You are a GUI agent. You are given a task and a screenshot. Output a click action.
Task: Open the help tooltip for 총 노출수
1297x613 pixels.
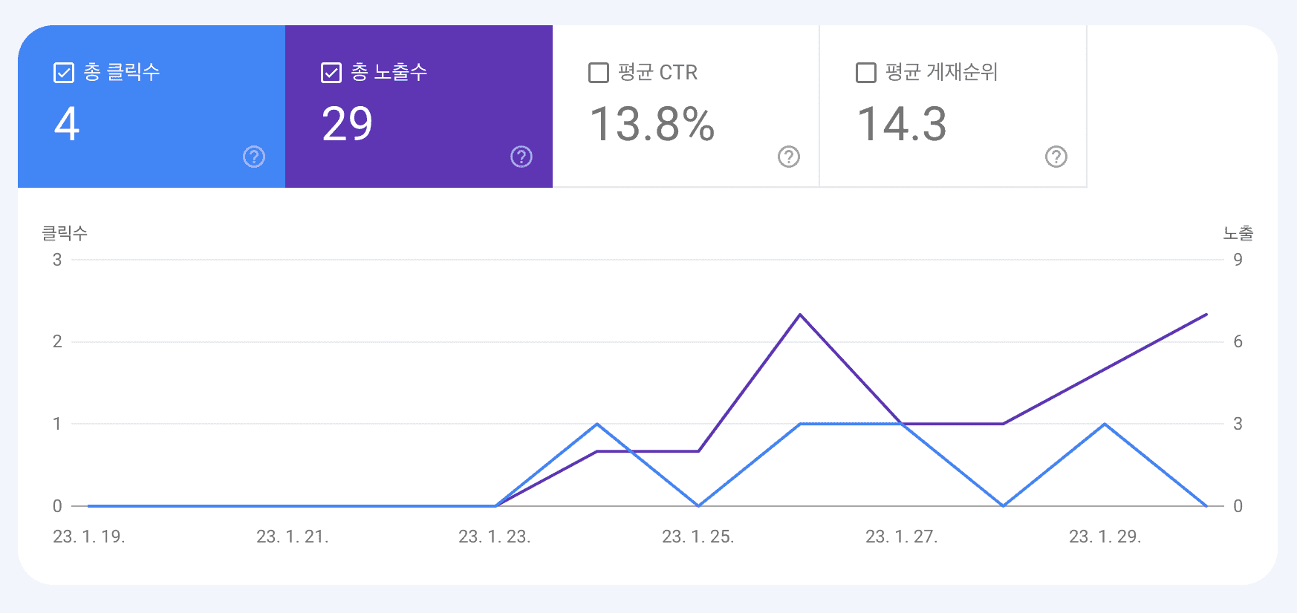(521, 157)
